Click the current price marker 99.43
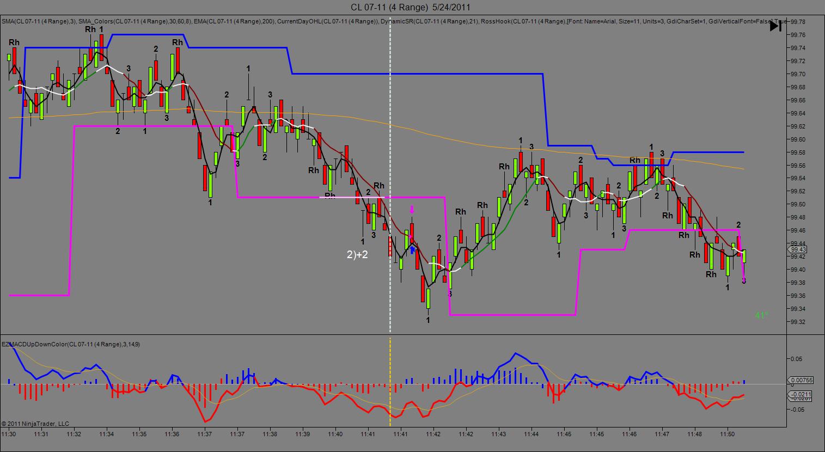 click(x=798, y=249)
